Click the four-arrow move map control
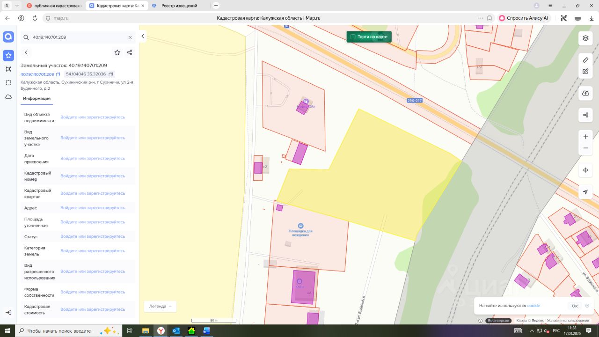Viewport: 599px width, 337px height. tap(585, 170)
